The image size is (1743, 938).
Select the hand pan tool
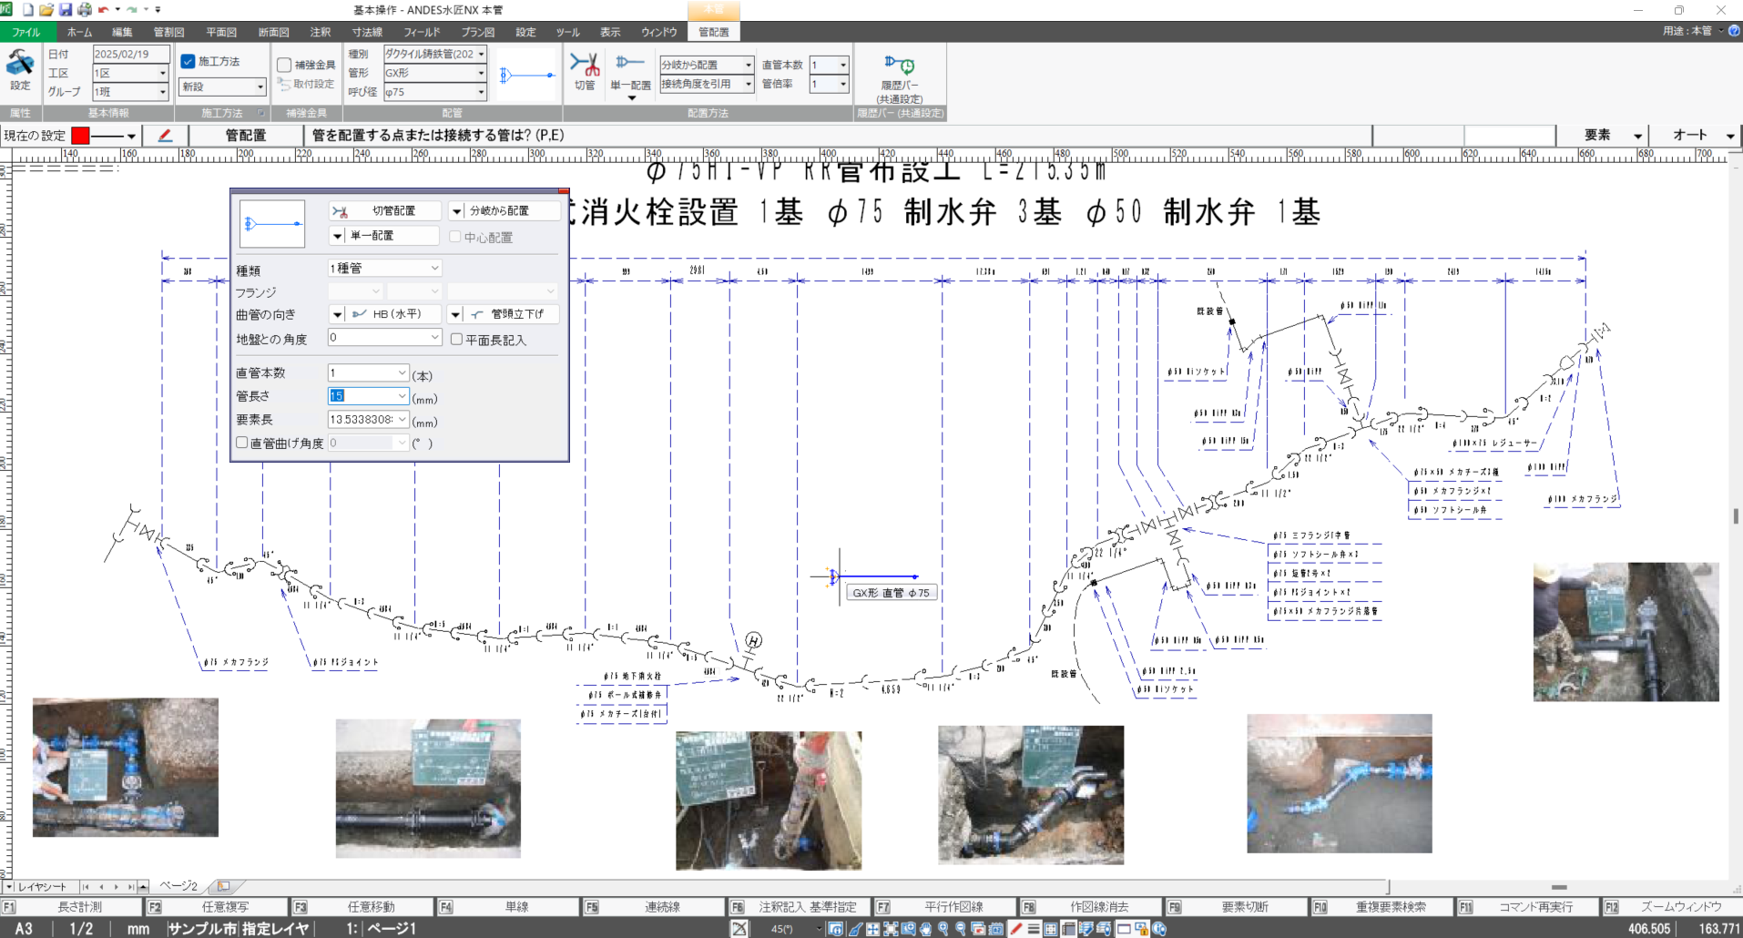pos(925,929)
